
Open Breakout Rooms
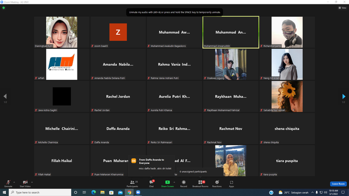pyautogui.click(x=200, y=183)
